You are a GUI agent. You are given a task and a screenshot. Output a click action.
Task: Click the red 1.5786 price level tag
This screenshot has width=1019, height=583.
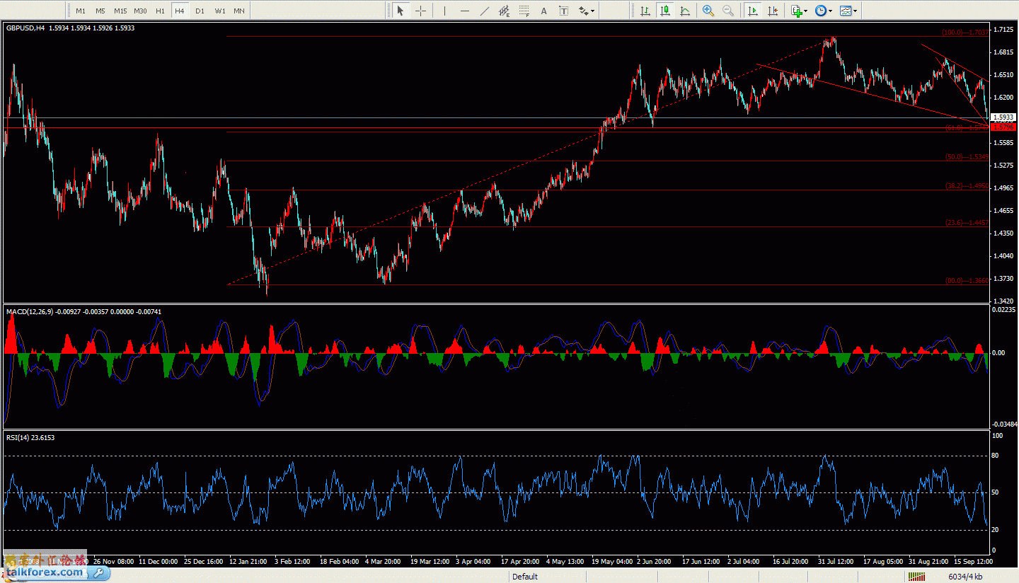pyautogui.click(x=1003, y=127)
